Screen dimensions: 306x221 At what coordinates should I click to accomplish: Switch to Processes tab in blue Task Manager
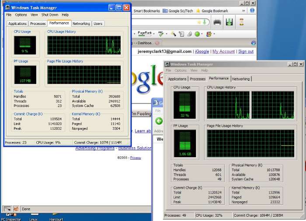pyautogui.click(x=38, y=24)
